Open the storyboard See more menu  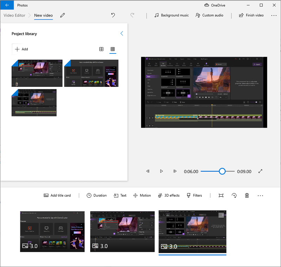[260, 195]
